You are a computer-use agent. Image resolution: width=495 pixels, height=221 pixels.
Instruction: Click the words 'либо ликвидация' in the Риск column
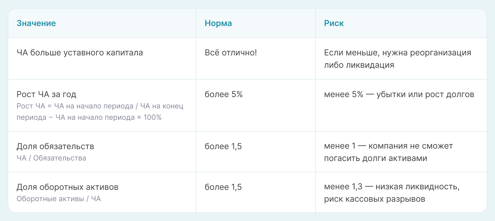pyautogui.click(x=359, y=65)
